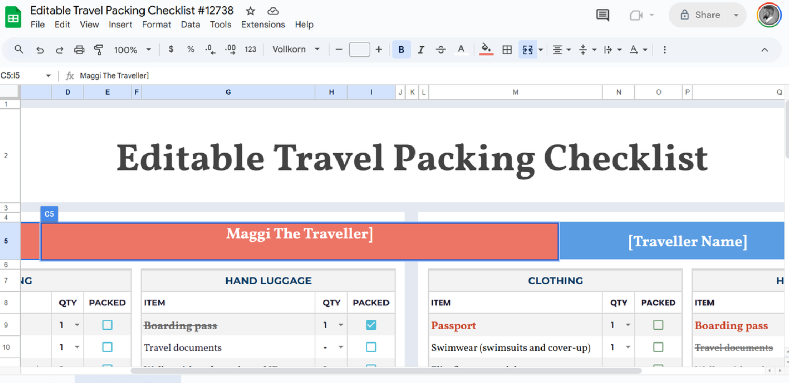Toggle italic formatting

pos(421,49)
